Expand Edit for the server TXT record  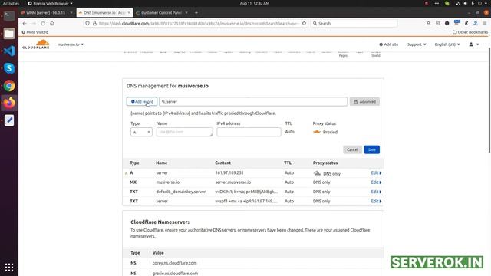point(376,201)
